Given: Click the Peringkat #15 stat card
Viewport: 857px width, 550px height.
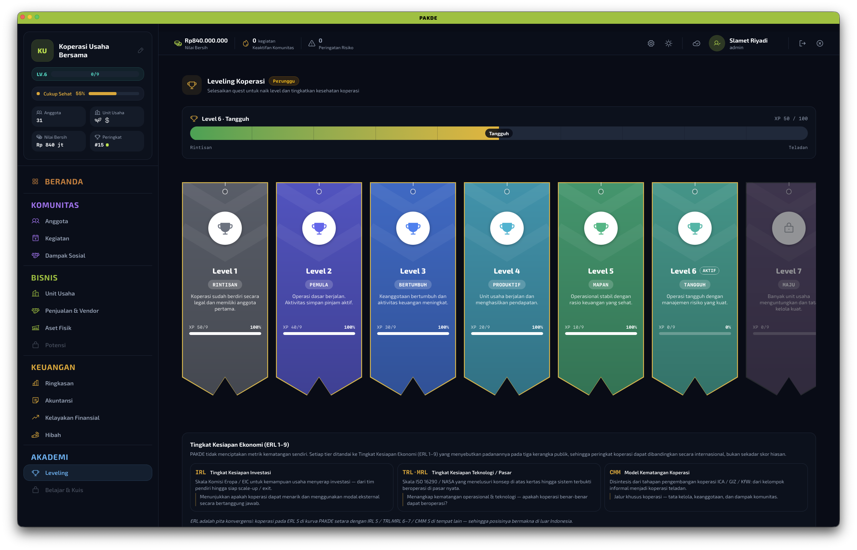Looking at the screenshot, I should [x=117, y=141].
